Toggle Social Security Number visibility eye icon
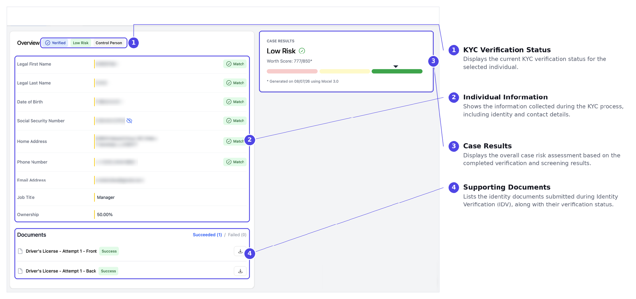636x299 pixels. click(x=129, y=121)
